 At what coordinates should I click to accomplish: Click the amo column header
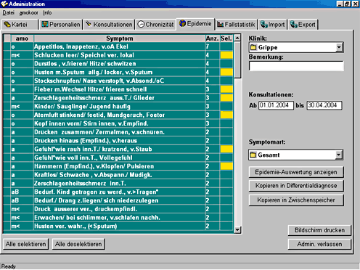[x=22, y=38]
